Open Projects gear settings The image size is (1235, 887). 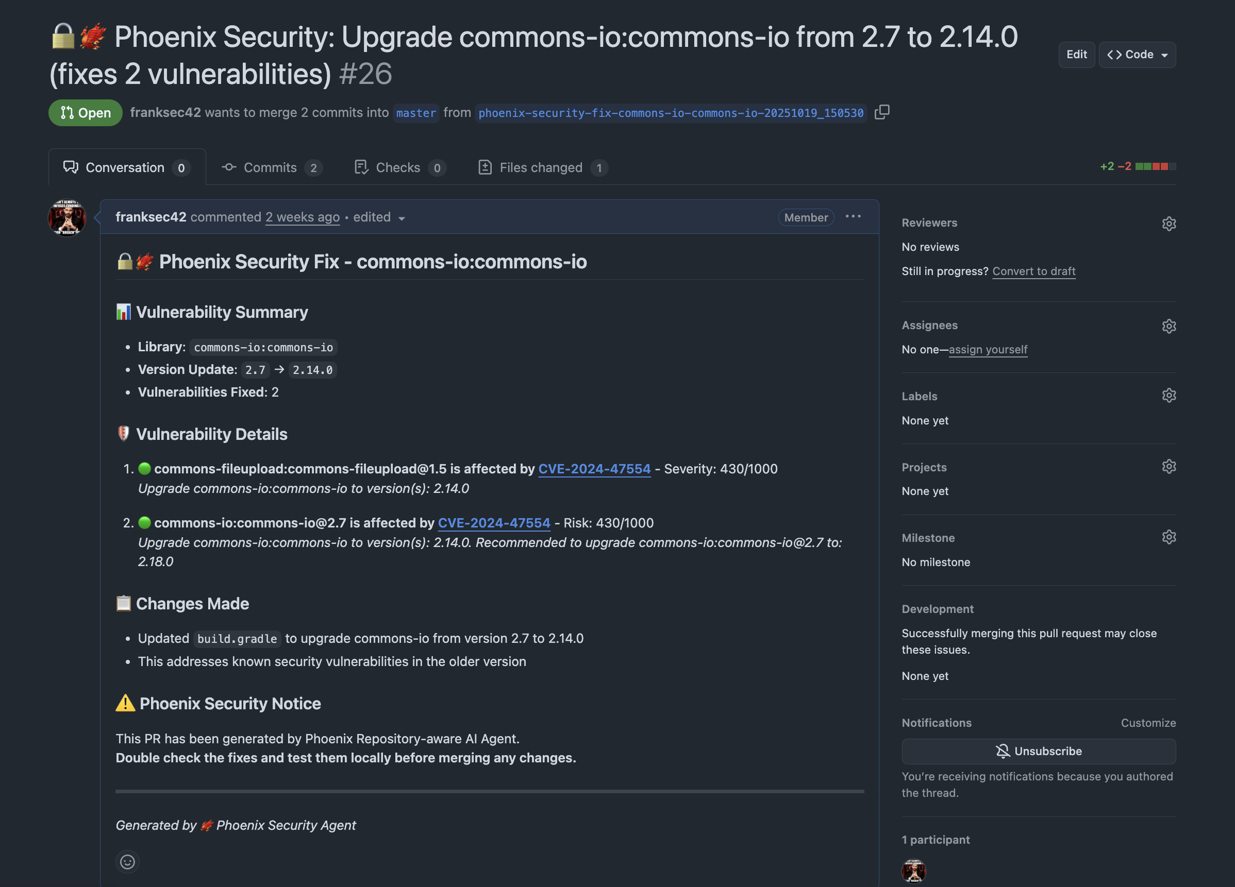coord(1169,467)
